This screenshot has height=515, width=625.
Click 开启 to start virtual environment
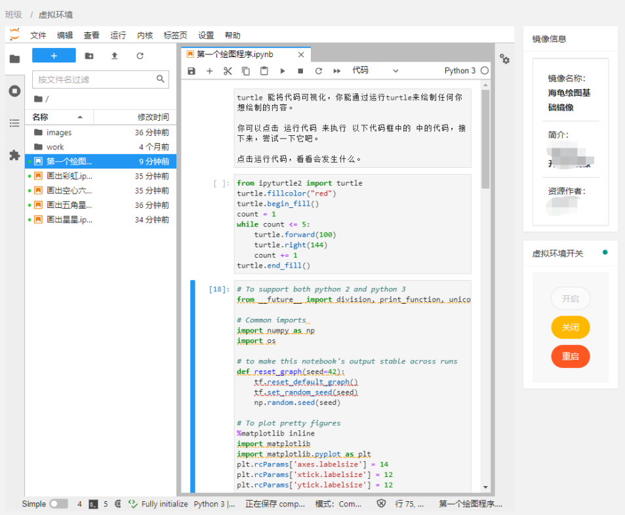pyautogui.click(x=570, y=299)
